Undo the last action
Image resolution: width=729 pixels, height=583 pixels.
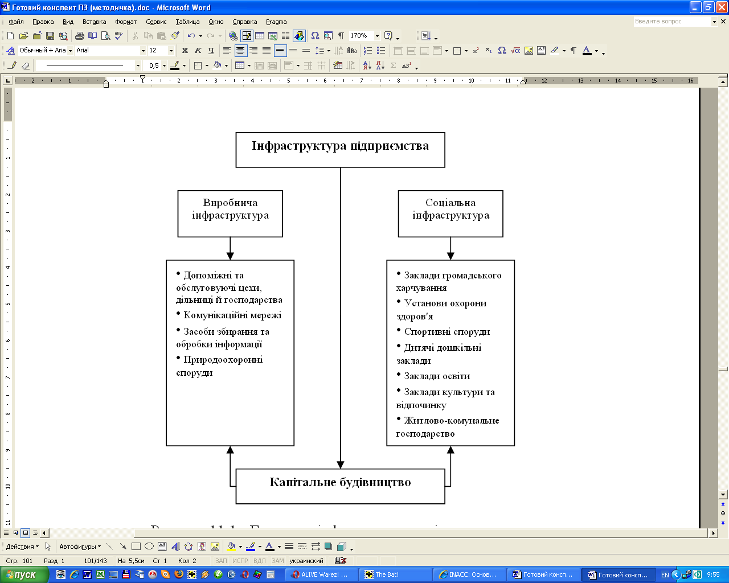click(x=191, y=36)
